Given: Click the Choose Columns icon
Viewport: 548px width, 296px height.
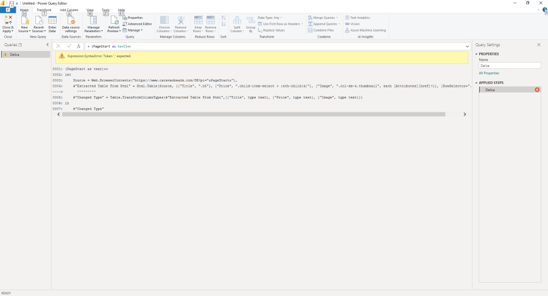Looking at the screenshot, I should point(164,20).
